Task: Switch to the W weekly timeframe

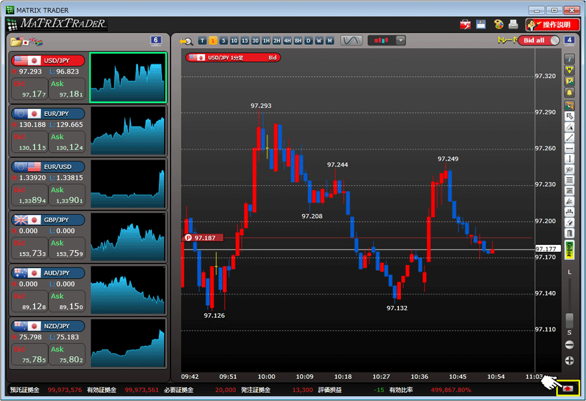Action: [319, 41]
